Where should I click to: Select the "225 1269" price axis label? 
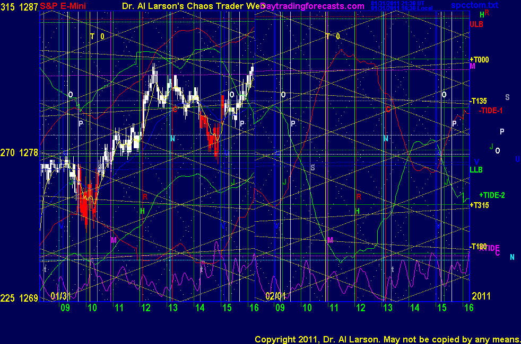tap(19, 298)
